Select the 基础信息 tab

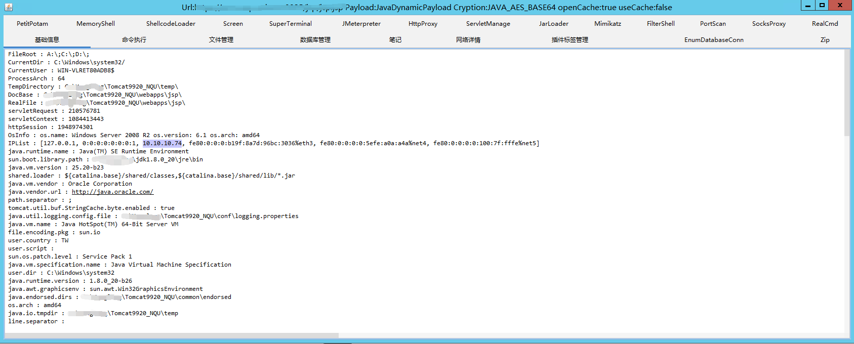click(x=47, y=40)
